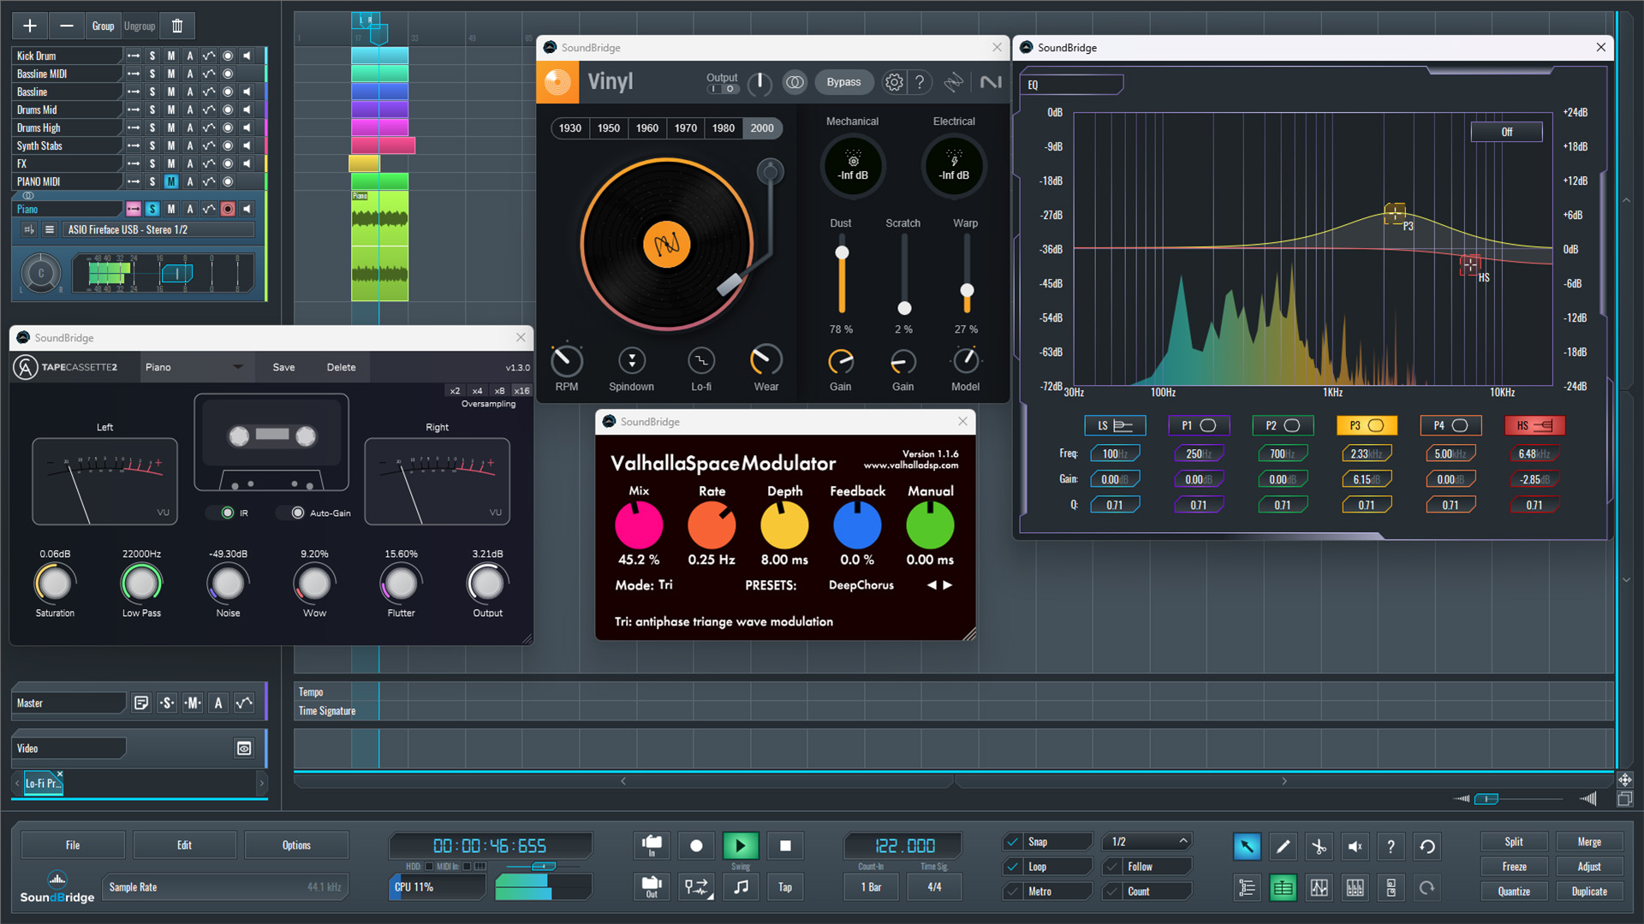Screen dimensions: 1644x924
Task: Select the pencil draw tool
Action: click(1283, 846)
